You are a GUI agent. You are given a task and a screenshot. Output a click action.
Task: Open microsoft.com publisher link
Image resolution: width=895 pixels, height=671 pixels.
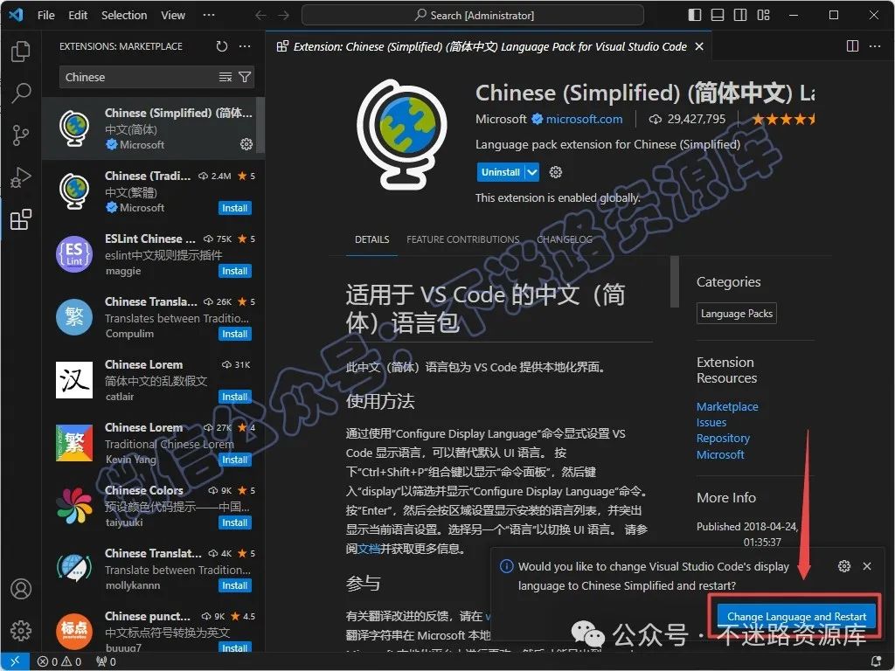click(584, 119)
